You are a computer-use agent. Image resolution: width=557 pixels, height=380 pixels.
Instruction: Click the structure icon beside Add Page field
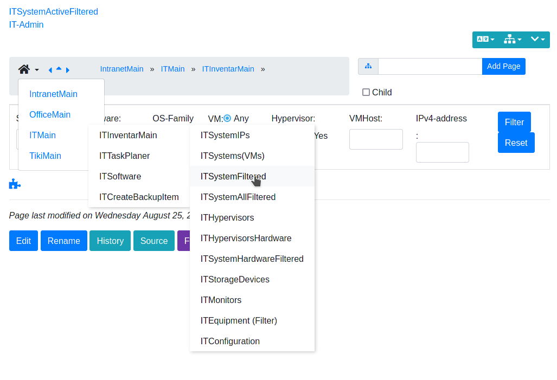[368, 67]
